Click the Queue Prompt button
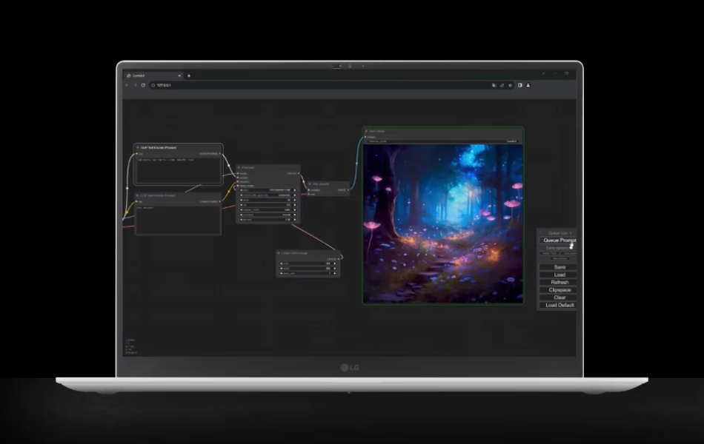This screenshot has height=444, width=704. pos(559,240)
